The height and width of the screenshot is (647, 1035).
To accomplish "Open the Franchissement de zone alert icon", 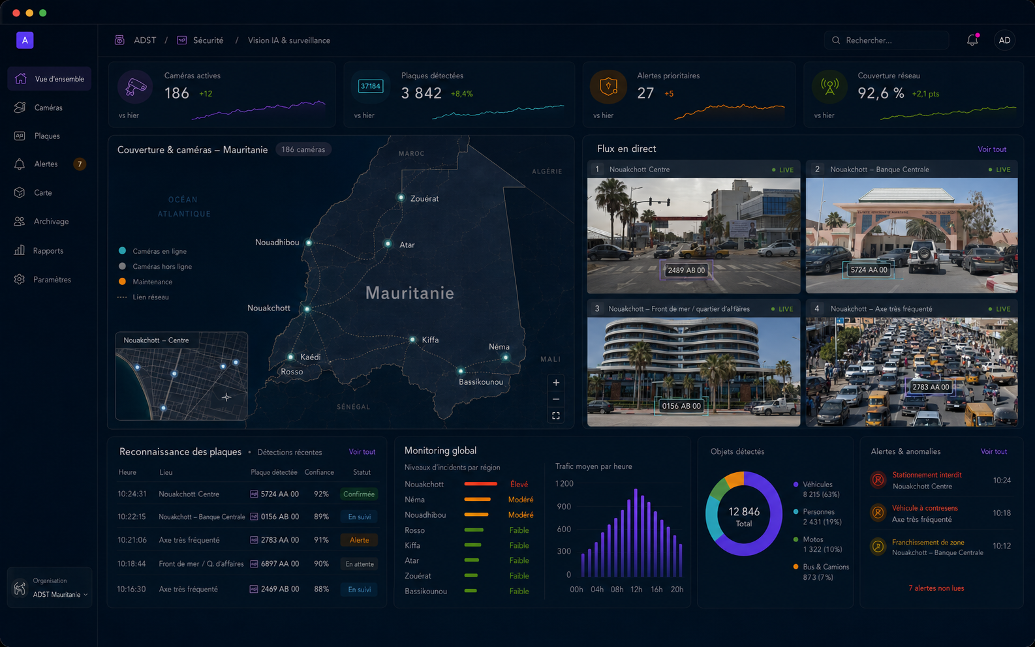I will coord(878,547).
